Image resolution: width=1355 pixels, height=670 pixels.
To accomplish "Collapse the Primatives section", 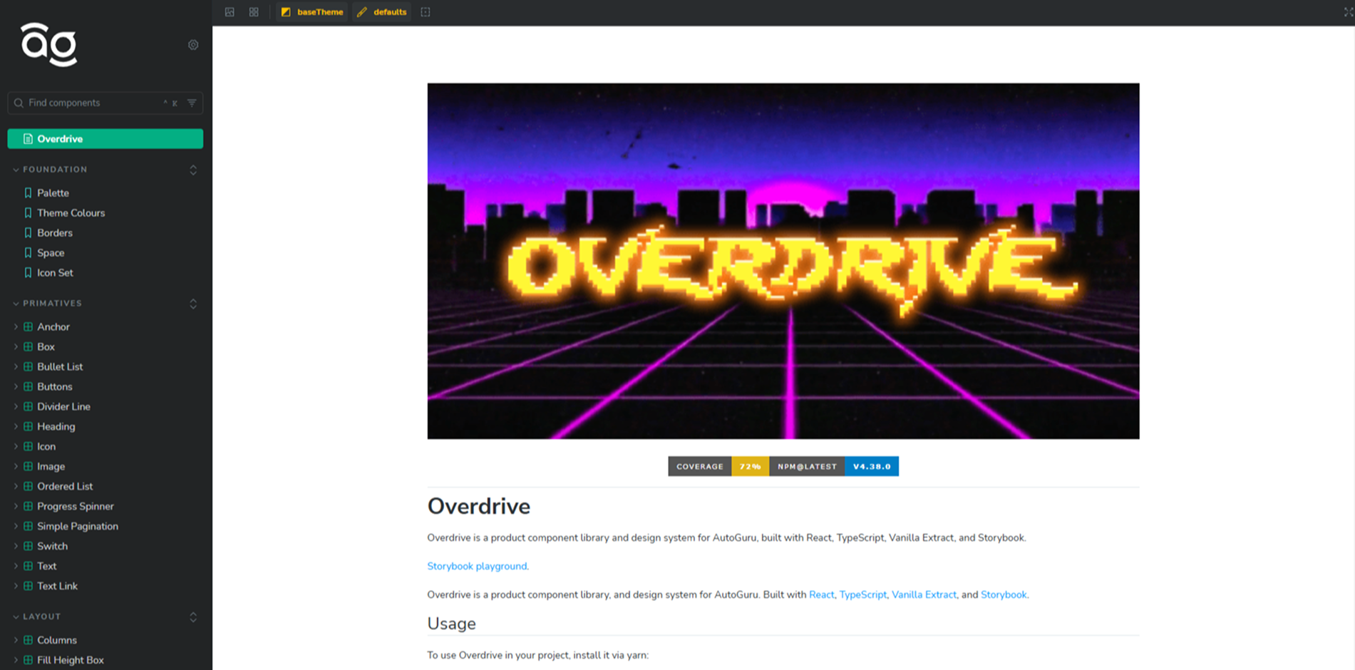I will [47, 304].
